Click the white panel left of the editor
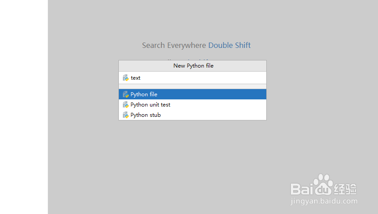Screen dimensions: 378x214 click(x=24, y=107)
